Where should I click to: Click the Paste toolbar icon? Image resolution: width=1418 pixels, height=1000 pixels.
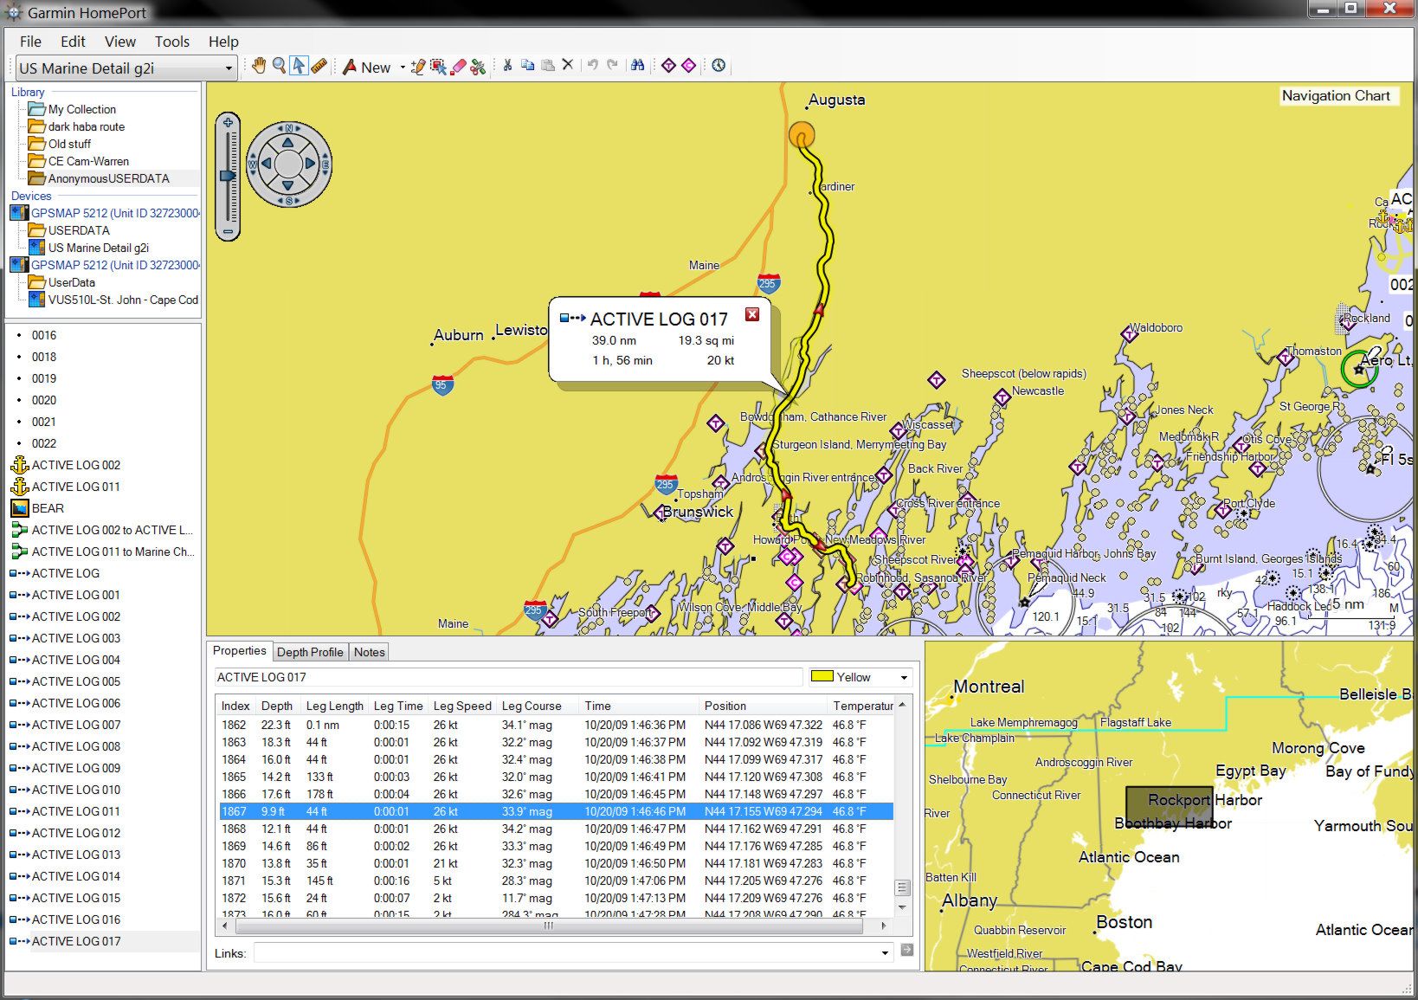(x=547, y=65)
